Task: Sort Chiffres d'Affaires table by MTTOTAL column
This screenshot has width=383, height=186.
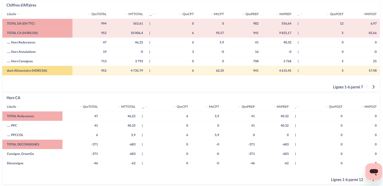Action: (135, 14)
